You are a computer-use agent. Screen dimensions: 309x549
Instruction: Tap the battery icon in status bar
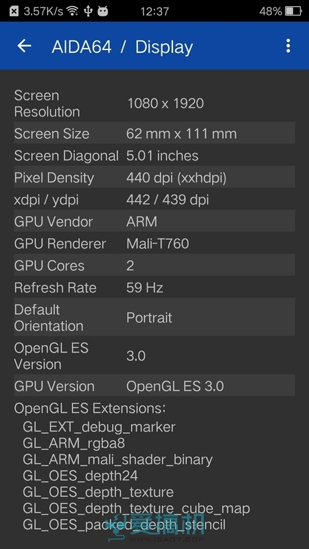pos(293,11)
